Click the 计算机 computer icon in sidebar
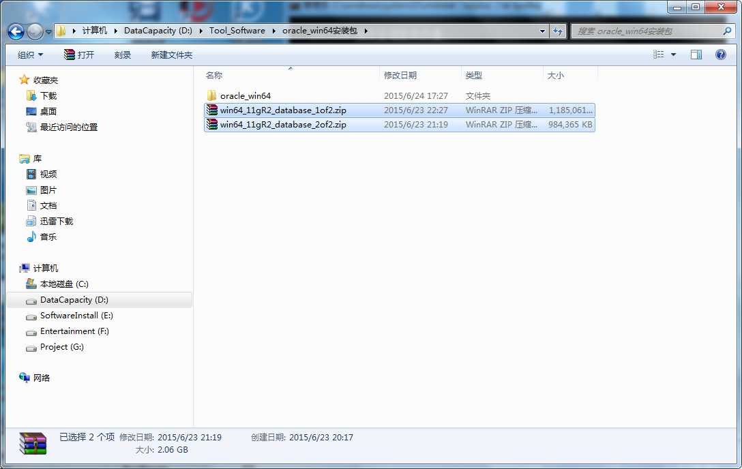This screenshot has height=469, width=742. click(x=24, y=268)
